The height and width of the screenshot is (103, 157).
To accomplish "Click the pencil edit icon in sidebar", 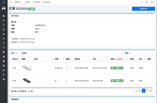I will (4, 70).
